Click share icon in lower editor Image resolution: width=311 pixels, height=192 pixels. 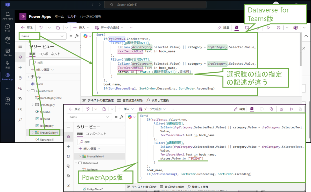pos(281,109)
